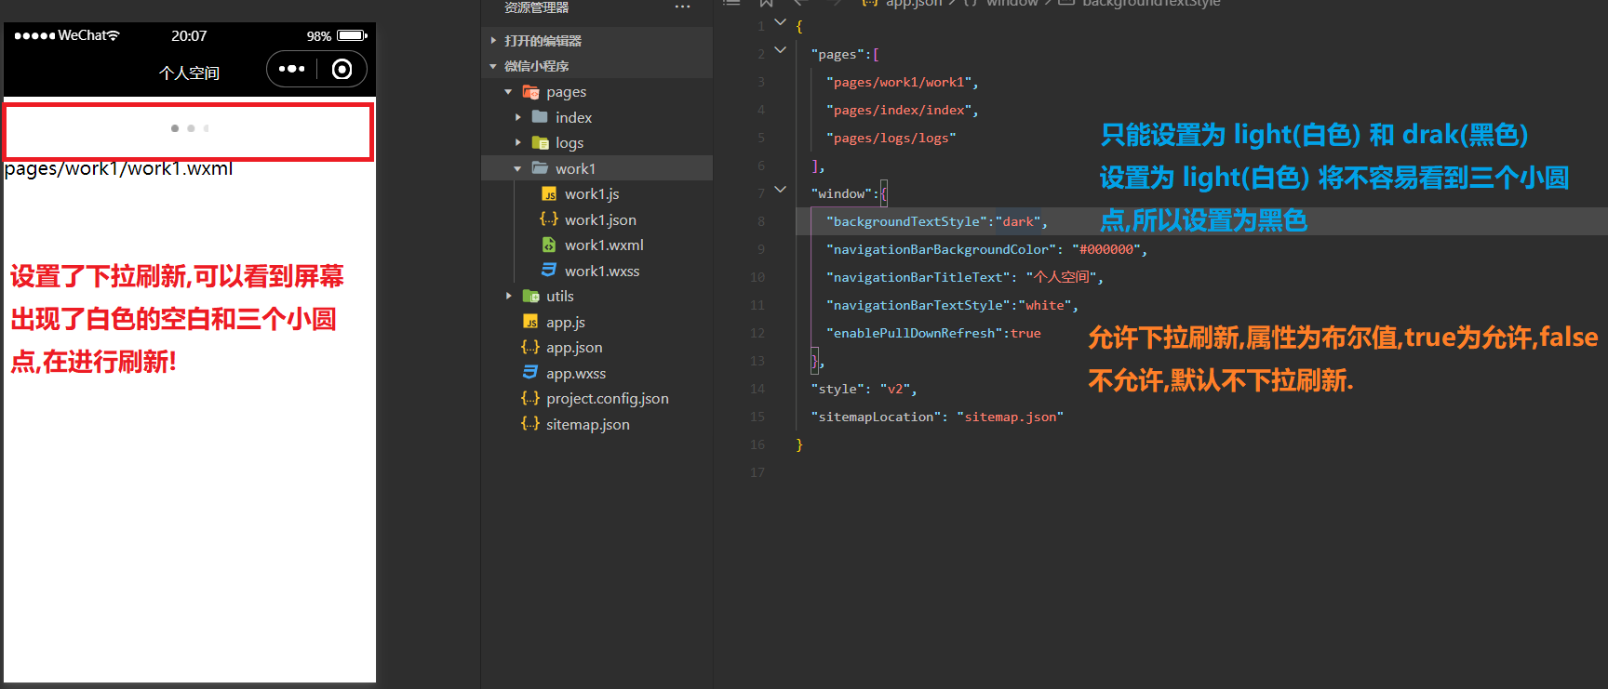Click the WeChat carrier label in status bar
The width and height of the screenshot is (1608, 689).
(82, 35)
